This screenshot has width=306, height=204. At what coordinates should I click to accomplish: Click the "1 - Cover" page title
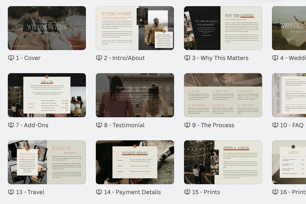click(x=28, y=58)
